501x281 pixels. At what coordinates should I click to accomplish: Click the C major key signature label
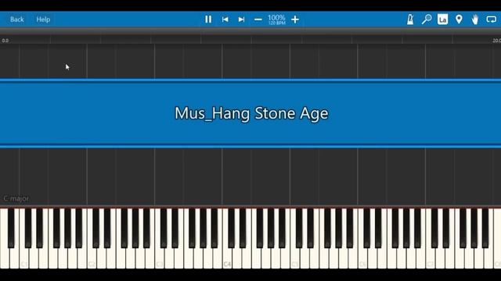pyautogui.click(x=16, y=198)
